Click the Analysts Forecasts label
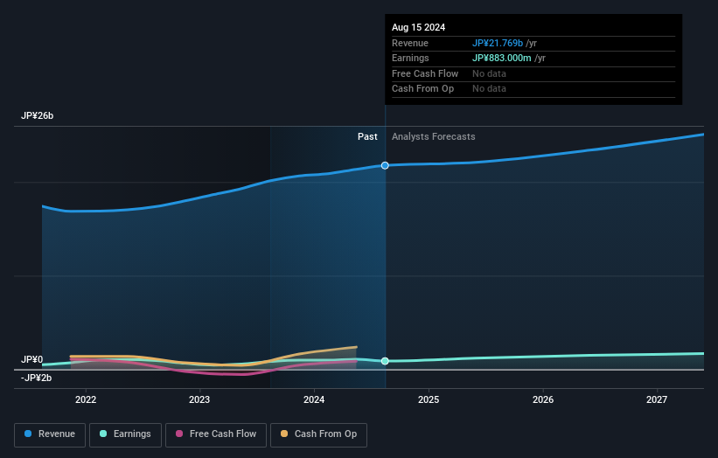Screen dimensions: 718x458 [x=433, y=136]
